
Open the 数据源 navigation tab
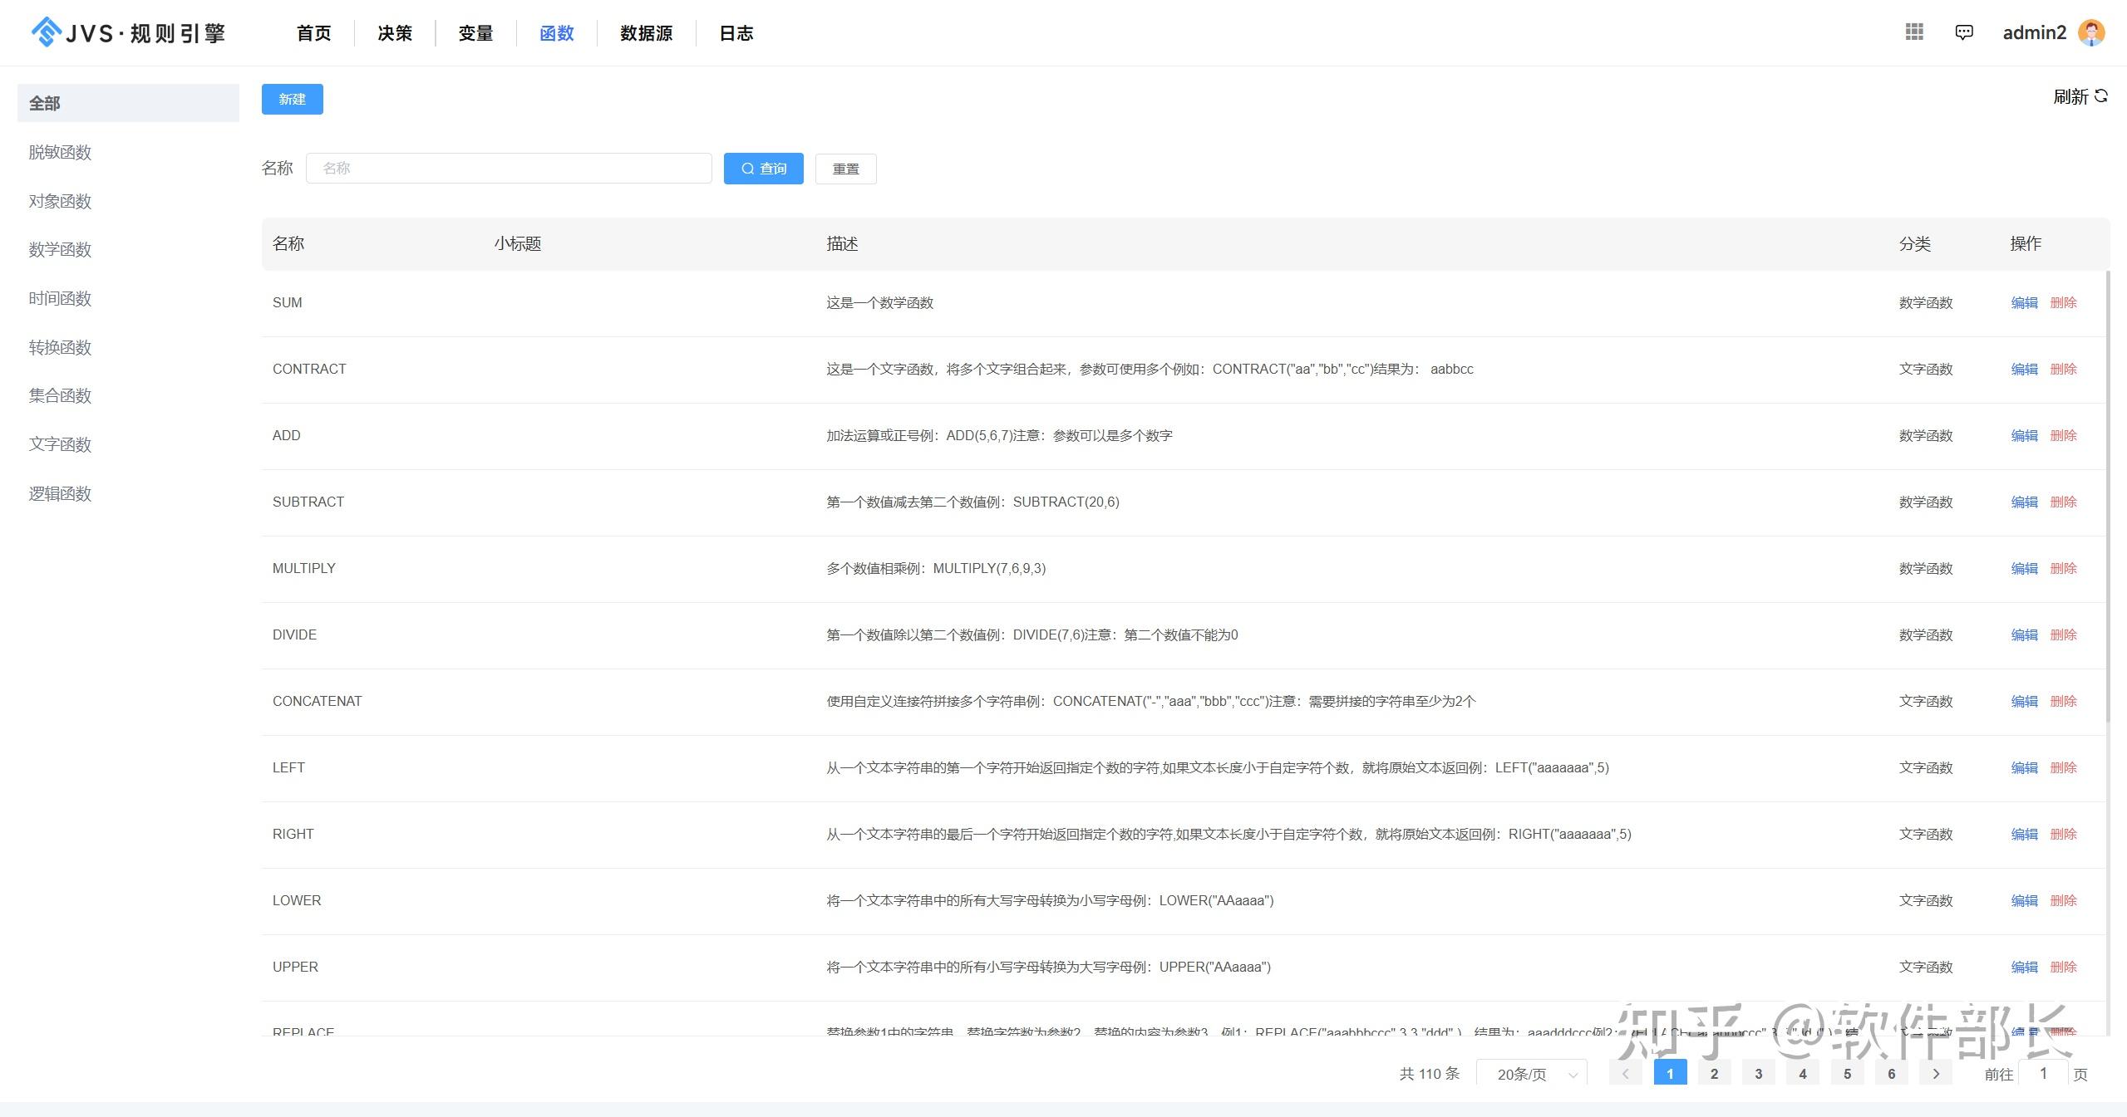tap(646, 33)
